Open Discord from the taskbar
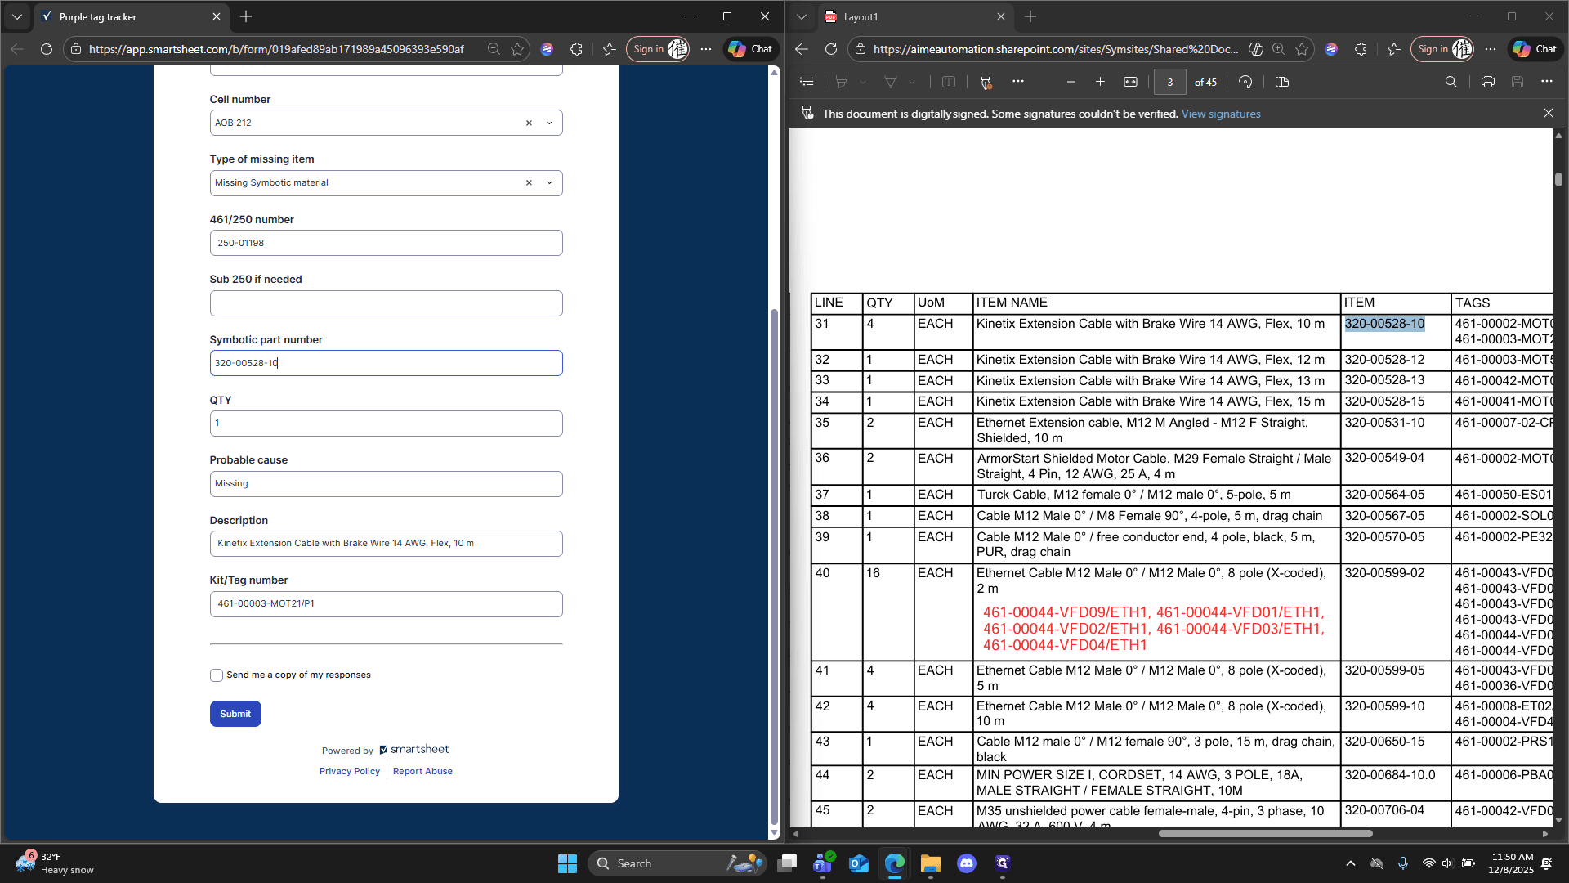Screen dimensions: 1569x883 pyautogui.click(x=966, y=863)
